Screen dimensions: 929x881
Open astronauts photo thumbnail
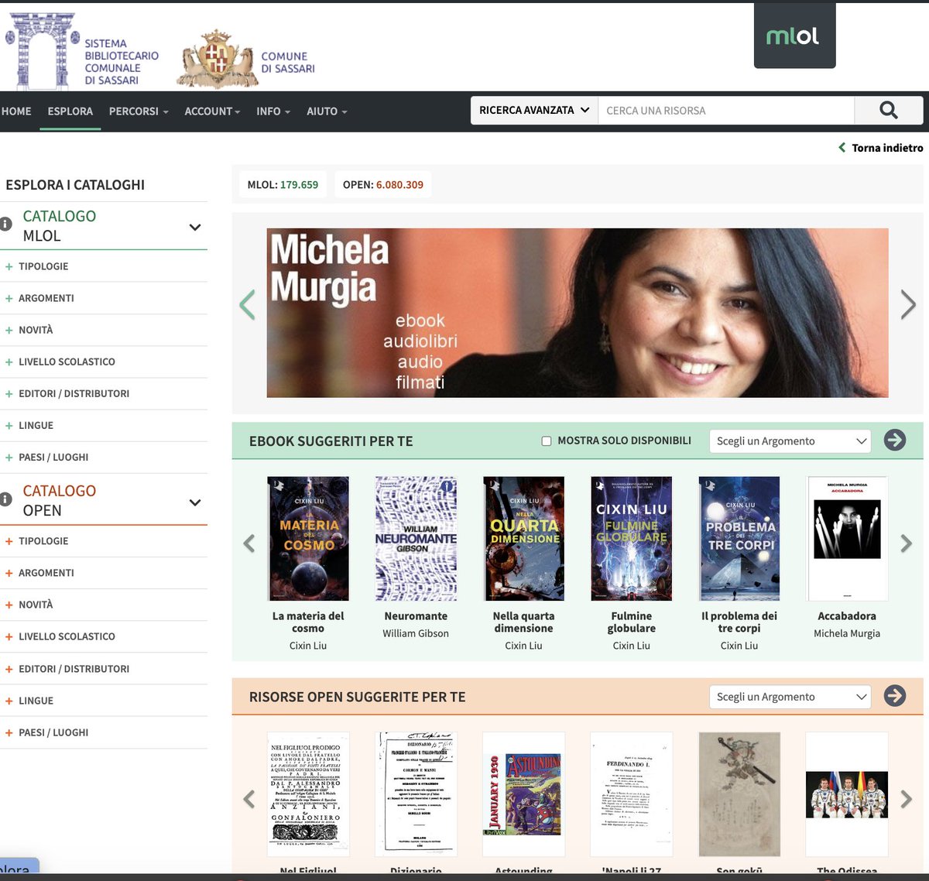pos(847,794)
